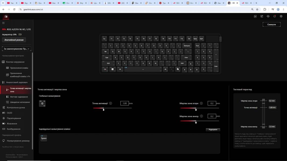Open the media control icon in Chrome toolbar
The height and width of the screenshot is (161, 287).
coord(273,9)
